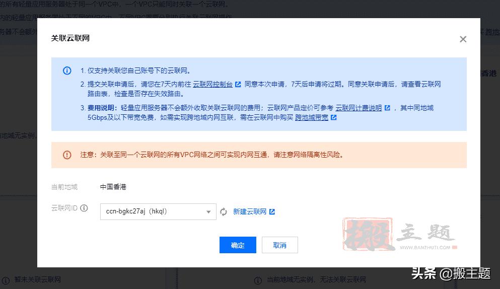The height and width of the screenshot is (289, 500).
Task: Confirm with the 确定 button
Action: click(x=238, y=245)
